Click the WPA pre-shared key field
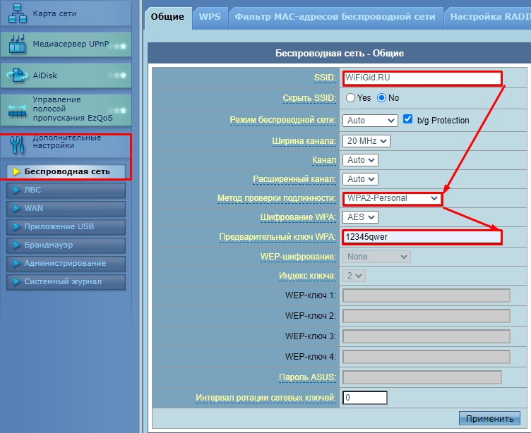The width and height of the screenshot is (531, 433). coord(422,237)
